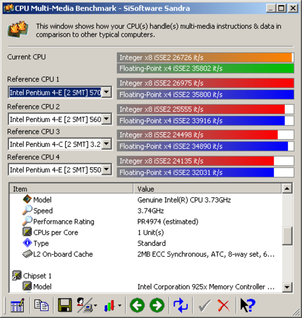The image size is (302, 318).
Task: Click the gray checkmark OK icon
Action: coord(204,305)
